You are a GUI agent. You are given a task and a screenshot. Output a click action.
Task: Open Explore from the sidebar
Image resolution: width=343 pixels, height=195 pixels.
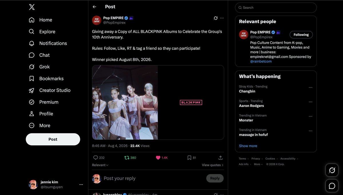(x=42, y=31)
